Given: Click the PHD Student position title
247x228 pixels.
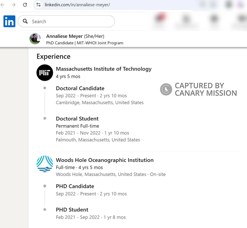Looking at the screenshot, I should [x=72, y=210].
